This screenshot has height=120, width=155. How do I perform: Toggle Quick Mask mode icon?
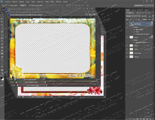[x=2, y=82]
